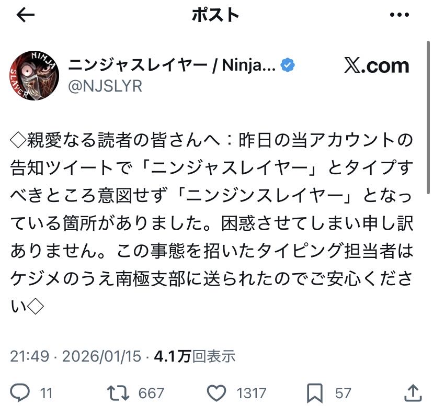
Task: Click the 21:49 · 2026/01/15 timestamp
Action: 76,356
